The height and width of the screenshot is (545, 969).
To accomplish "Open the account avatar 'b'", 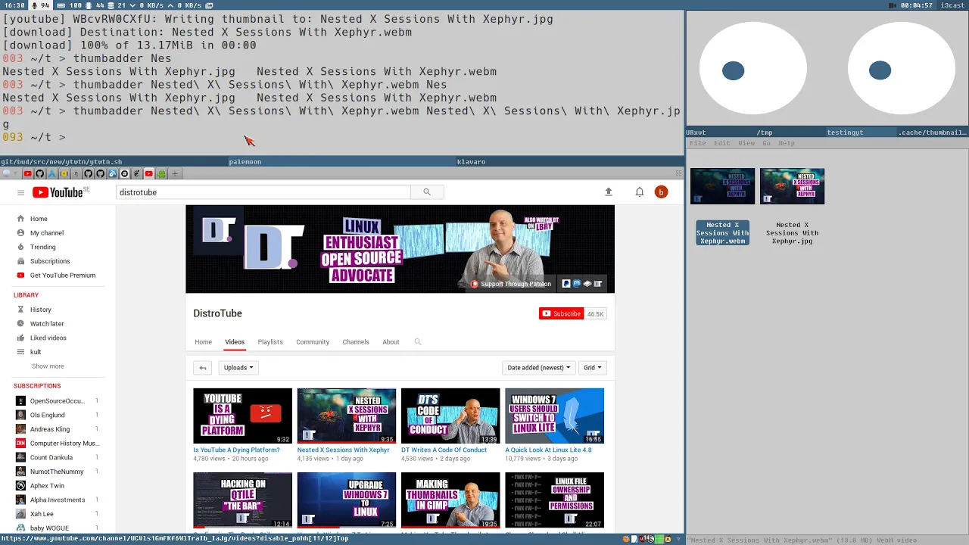I will point(661,192).
